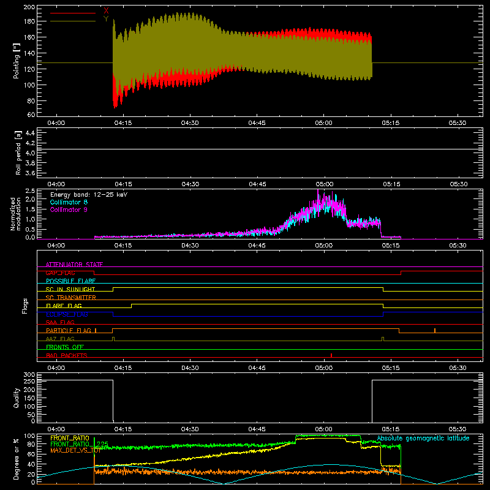Click the olive Y legend line
The width and height of the screenshot is (490, 490).
73,21
